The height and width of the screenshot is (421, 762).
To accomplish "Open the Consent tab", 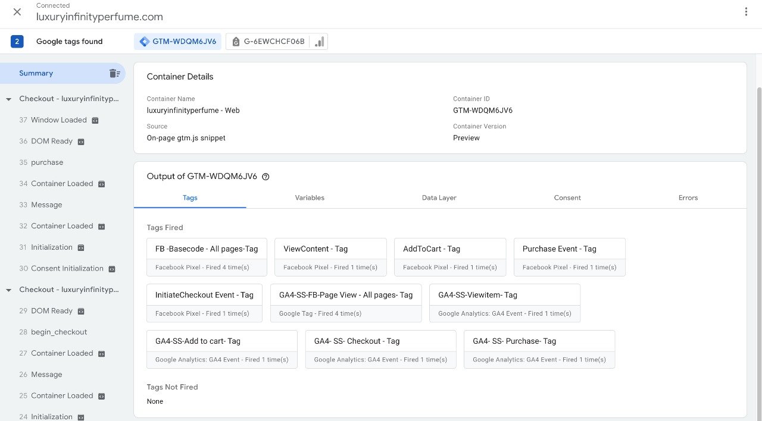I will [567, 198].
